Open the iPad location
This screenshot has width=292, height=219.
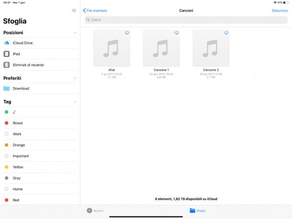click(x=40, y=54)
